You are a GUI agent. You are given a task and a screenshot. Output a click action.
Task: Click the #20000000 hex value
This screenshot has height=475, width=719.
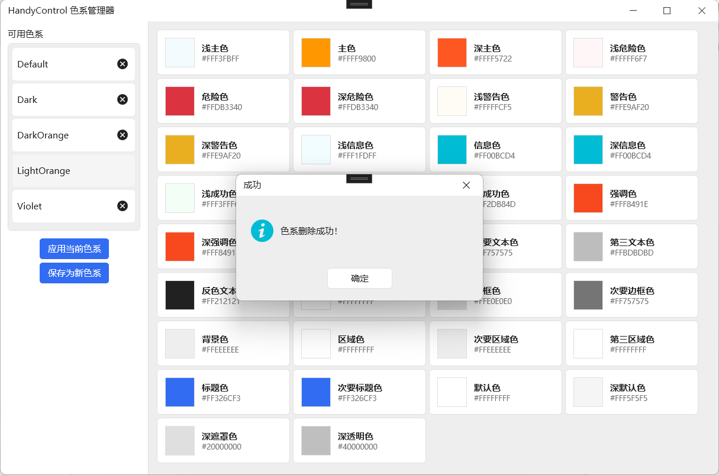tap(221, 447)
